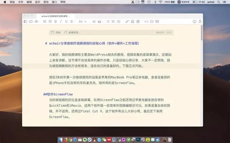Viewport: 230px width, 143px height.
Task: Toggle the eye preview icon
Action: [x=36, y=21]
